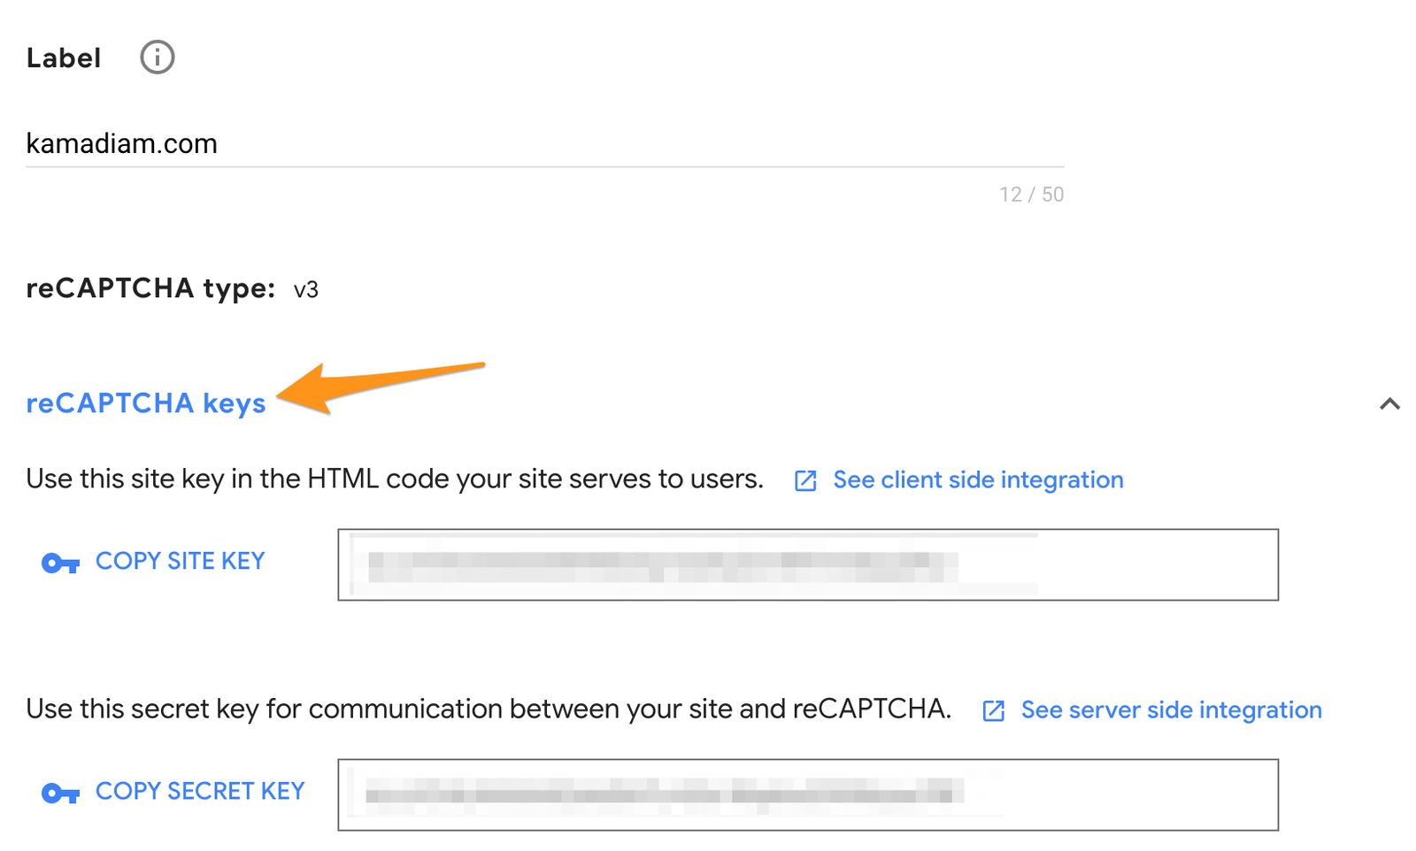This screenshot has width=1416, height=851.
Task: Click inside the blurred site key field
Action: pyautogui.click(x=807, y=564)
